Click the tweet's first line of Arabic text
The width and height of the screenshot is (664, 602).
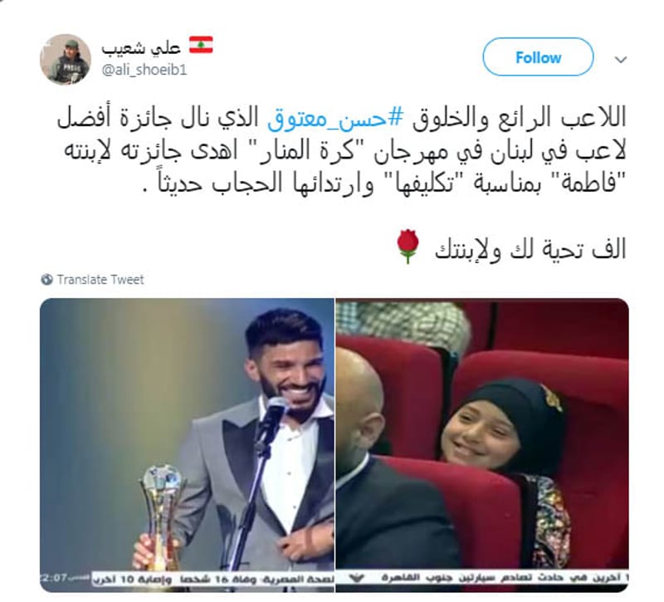click(341, 118)
